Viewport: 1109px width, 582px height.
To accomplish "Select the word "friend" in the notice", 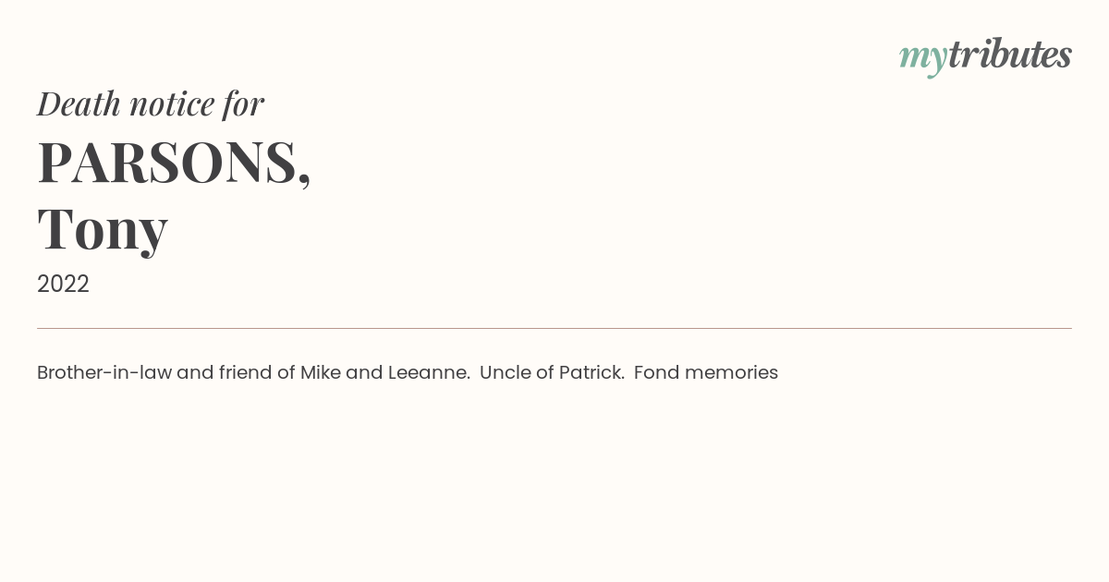I will (x=245, y=372).
